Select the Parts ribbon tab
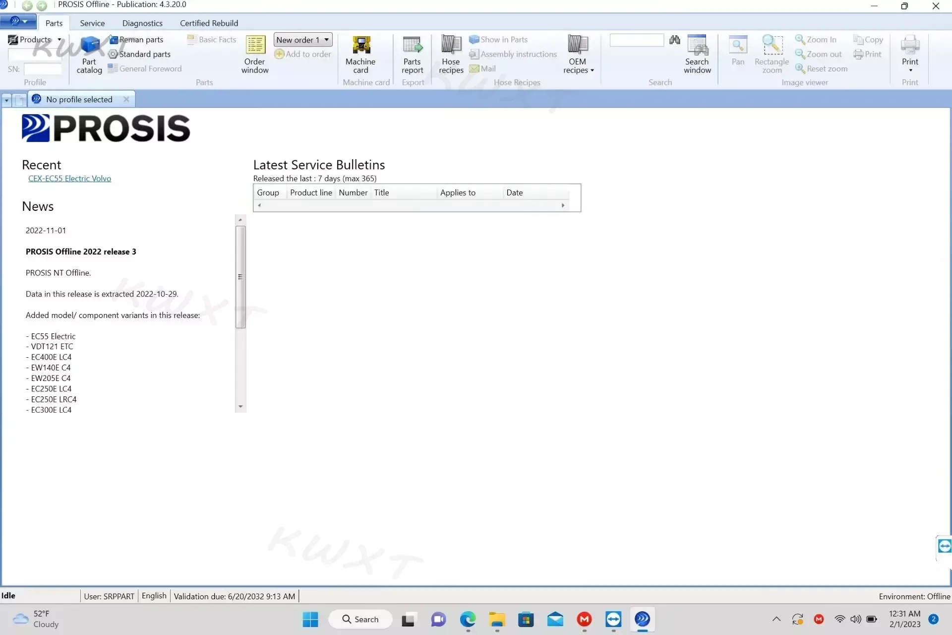952x635 pixels. pyautogui.click(x=54, y=23)
